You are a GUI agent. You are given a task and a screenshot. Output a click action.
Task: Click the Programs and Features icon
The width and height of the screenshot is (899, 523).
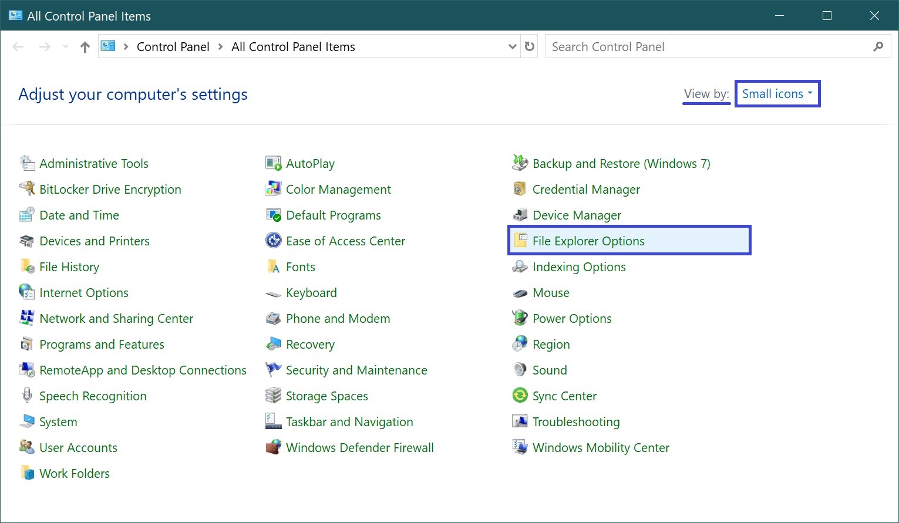(27, 344)
